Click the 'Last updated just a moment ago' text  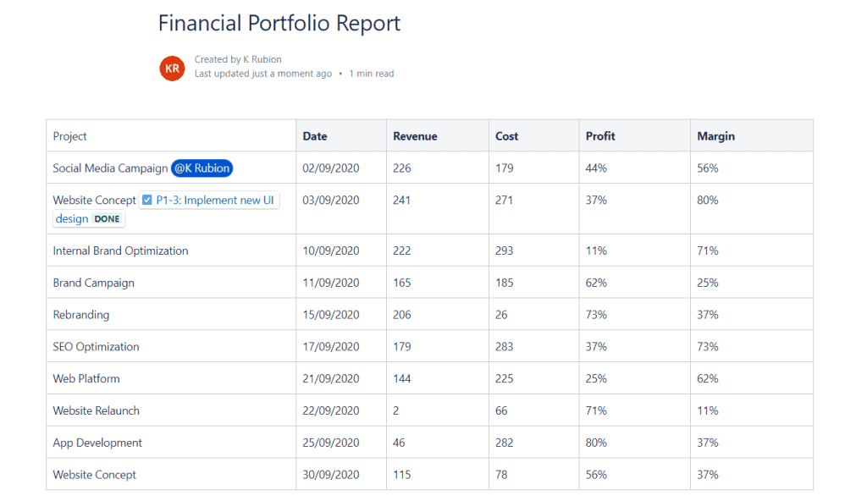tap(262, 74)
